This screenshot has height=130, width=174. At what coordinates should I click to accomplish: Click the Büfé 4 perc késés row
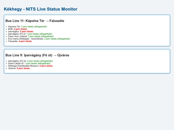pyautogui.click(x=17, y=29)
